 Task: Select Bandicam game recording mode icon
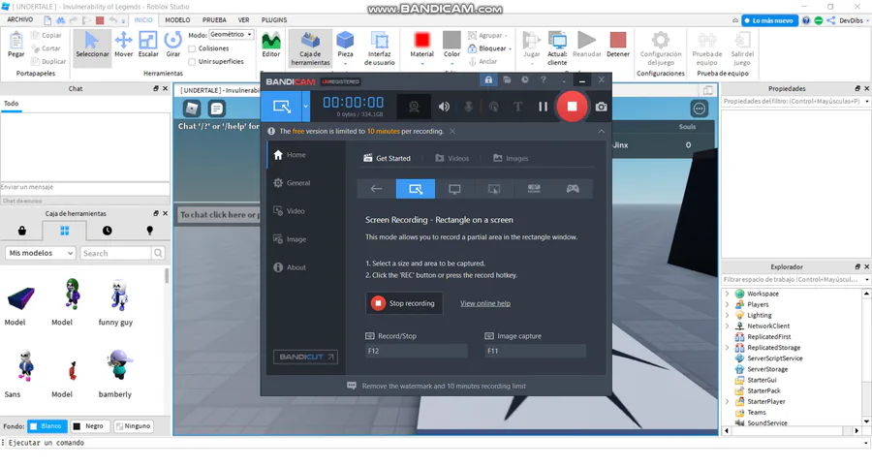(x=573, y=189)
